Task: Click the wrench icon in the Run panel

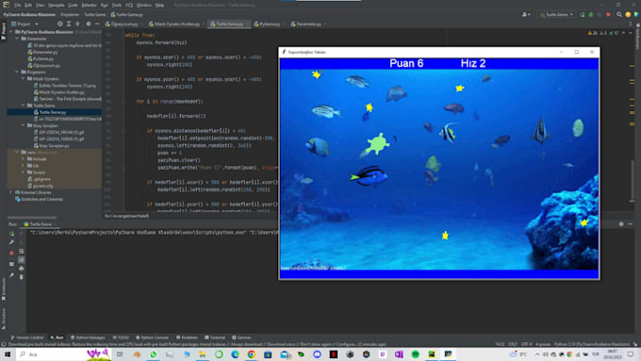Action: [x=11, y=242]
